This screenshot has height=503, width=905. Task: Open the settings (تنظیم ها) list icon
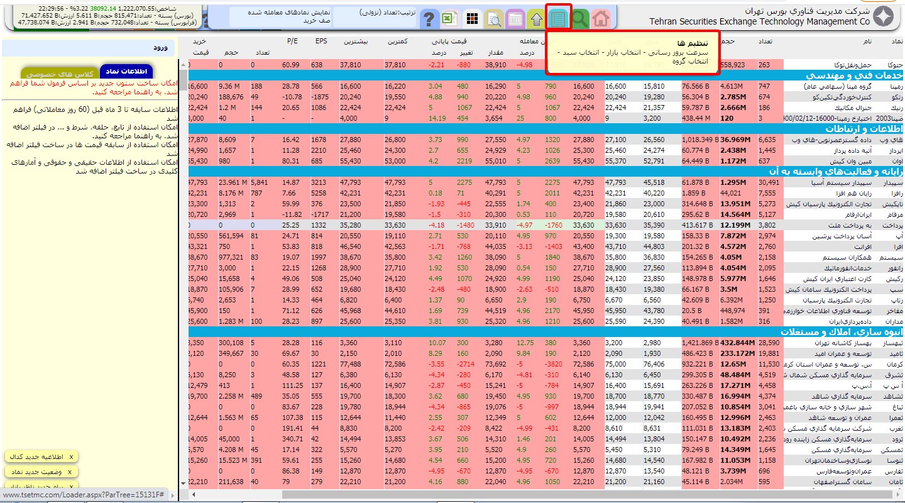(559, 19)
